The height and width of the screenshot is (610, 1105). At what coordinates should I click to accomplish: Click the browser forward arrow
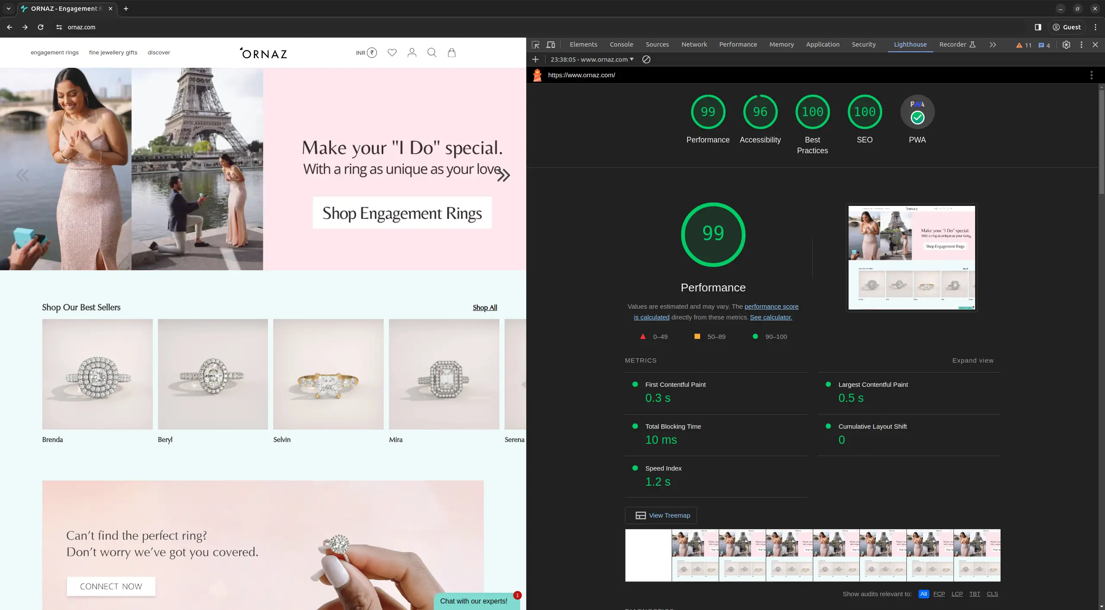point(25,27)
